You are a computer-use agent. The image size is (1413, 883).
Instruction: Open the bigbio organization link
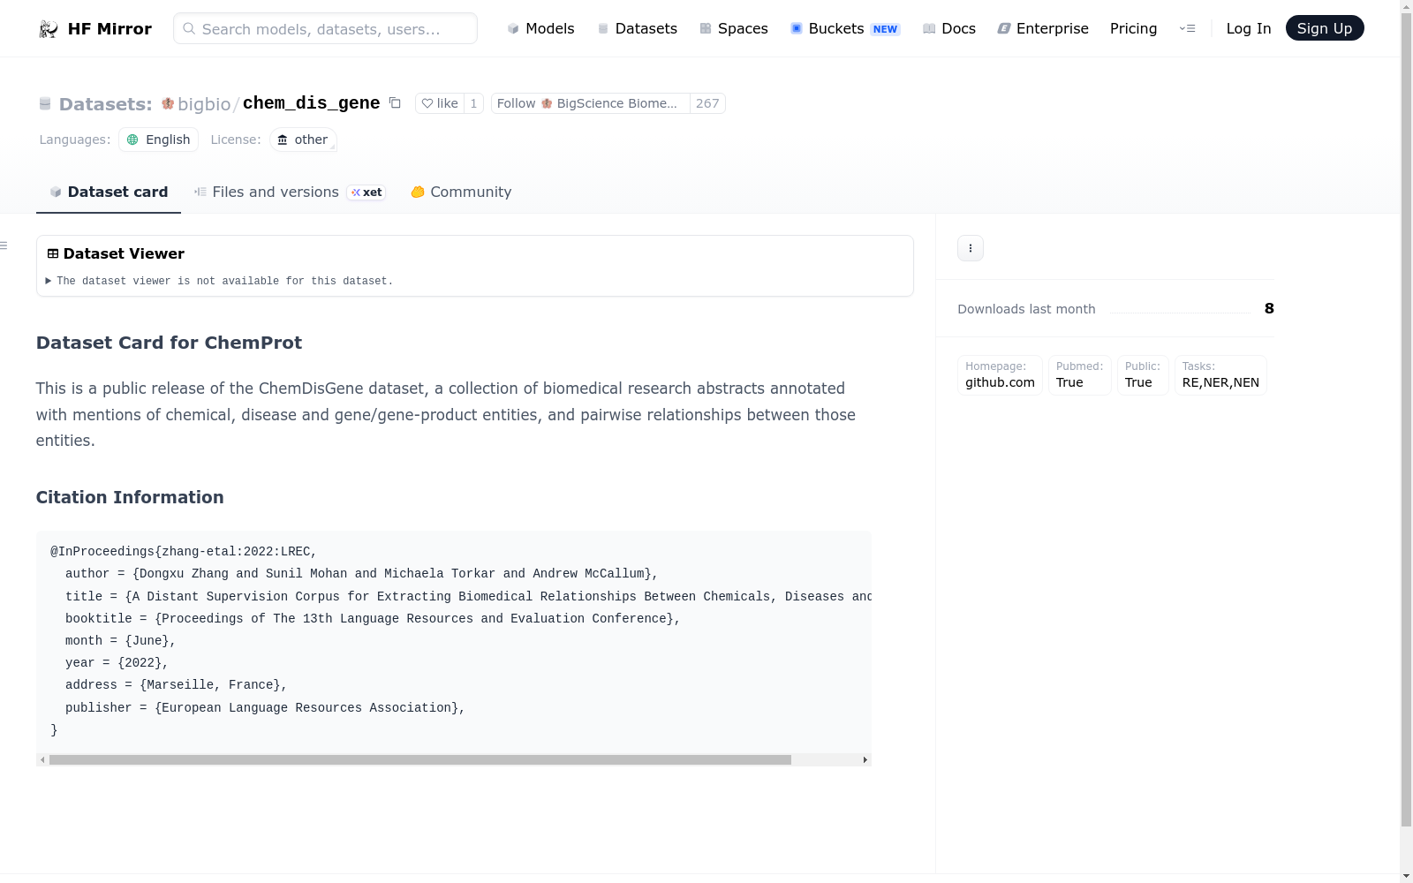[x=204, y=104]
